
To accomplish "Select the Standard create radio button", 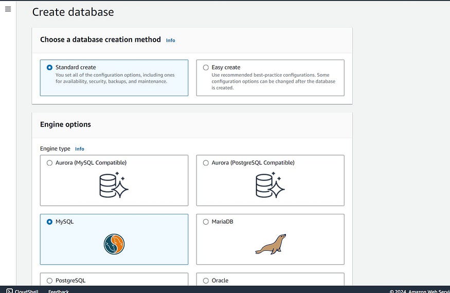I will (49, 67).
